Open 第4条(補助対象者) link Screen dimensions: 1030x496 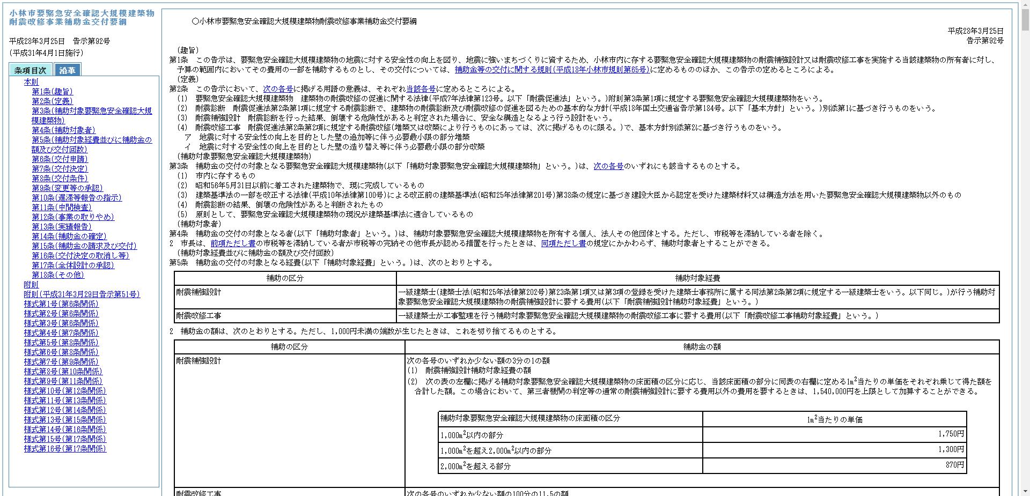click(62, 130)
